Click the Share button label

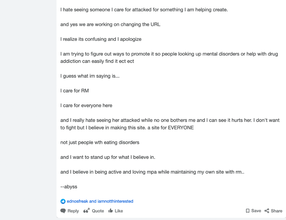[x=277, y=211]
